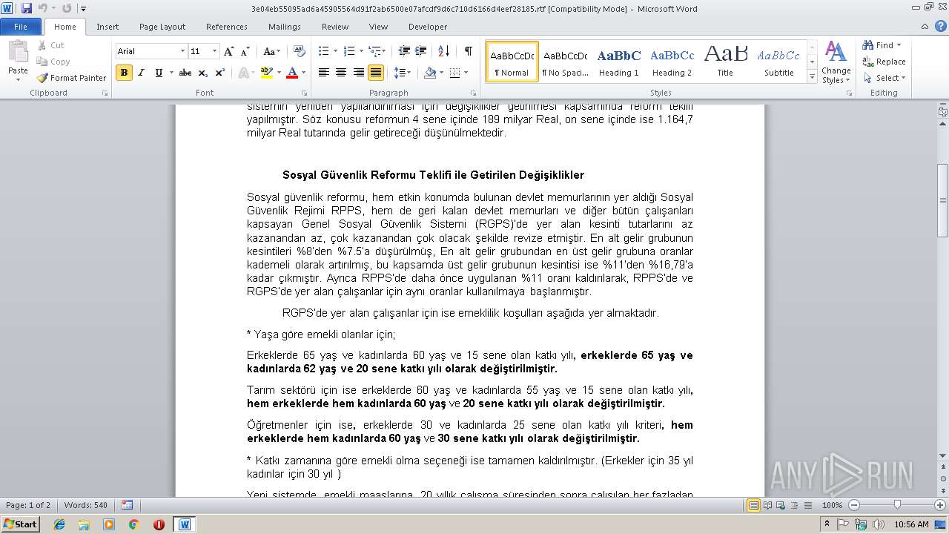Click Undo in Quick Access Toolbar
949x534 pixels.
(x=43, y=8)
